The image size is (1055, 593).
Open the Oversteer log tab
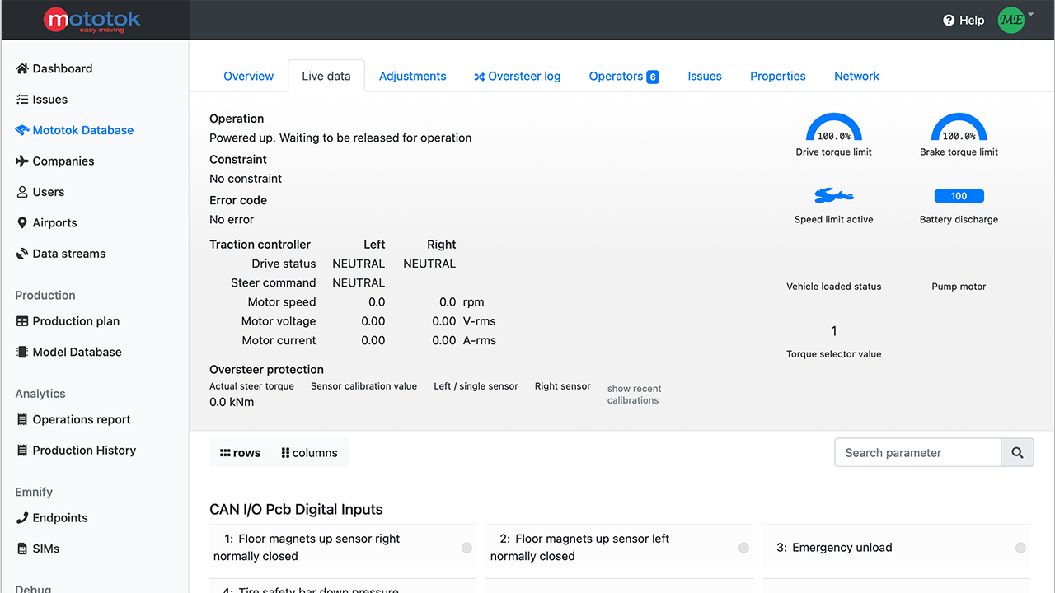[x=517, y=76]
